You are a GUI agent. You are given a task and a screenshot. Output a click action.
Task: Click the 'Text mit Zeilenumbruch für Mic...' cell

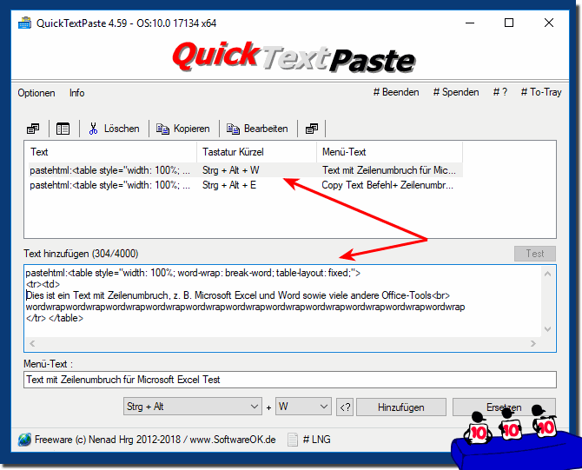pyautogui.click(x=388, y=170)
